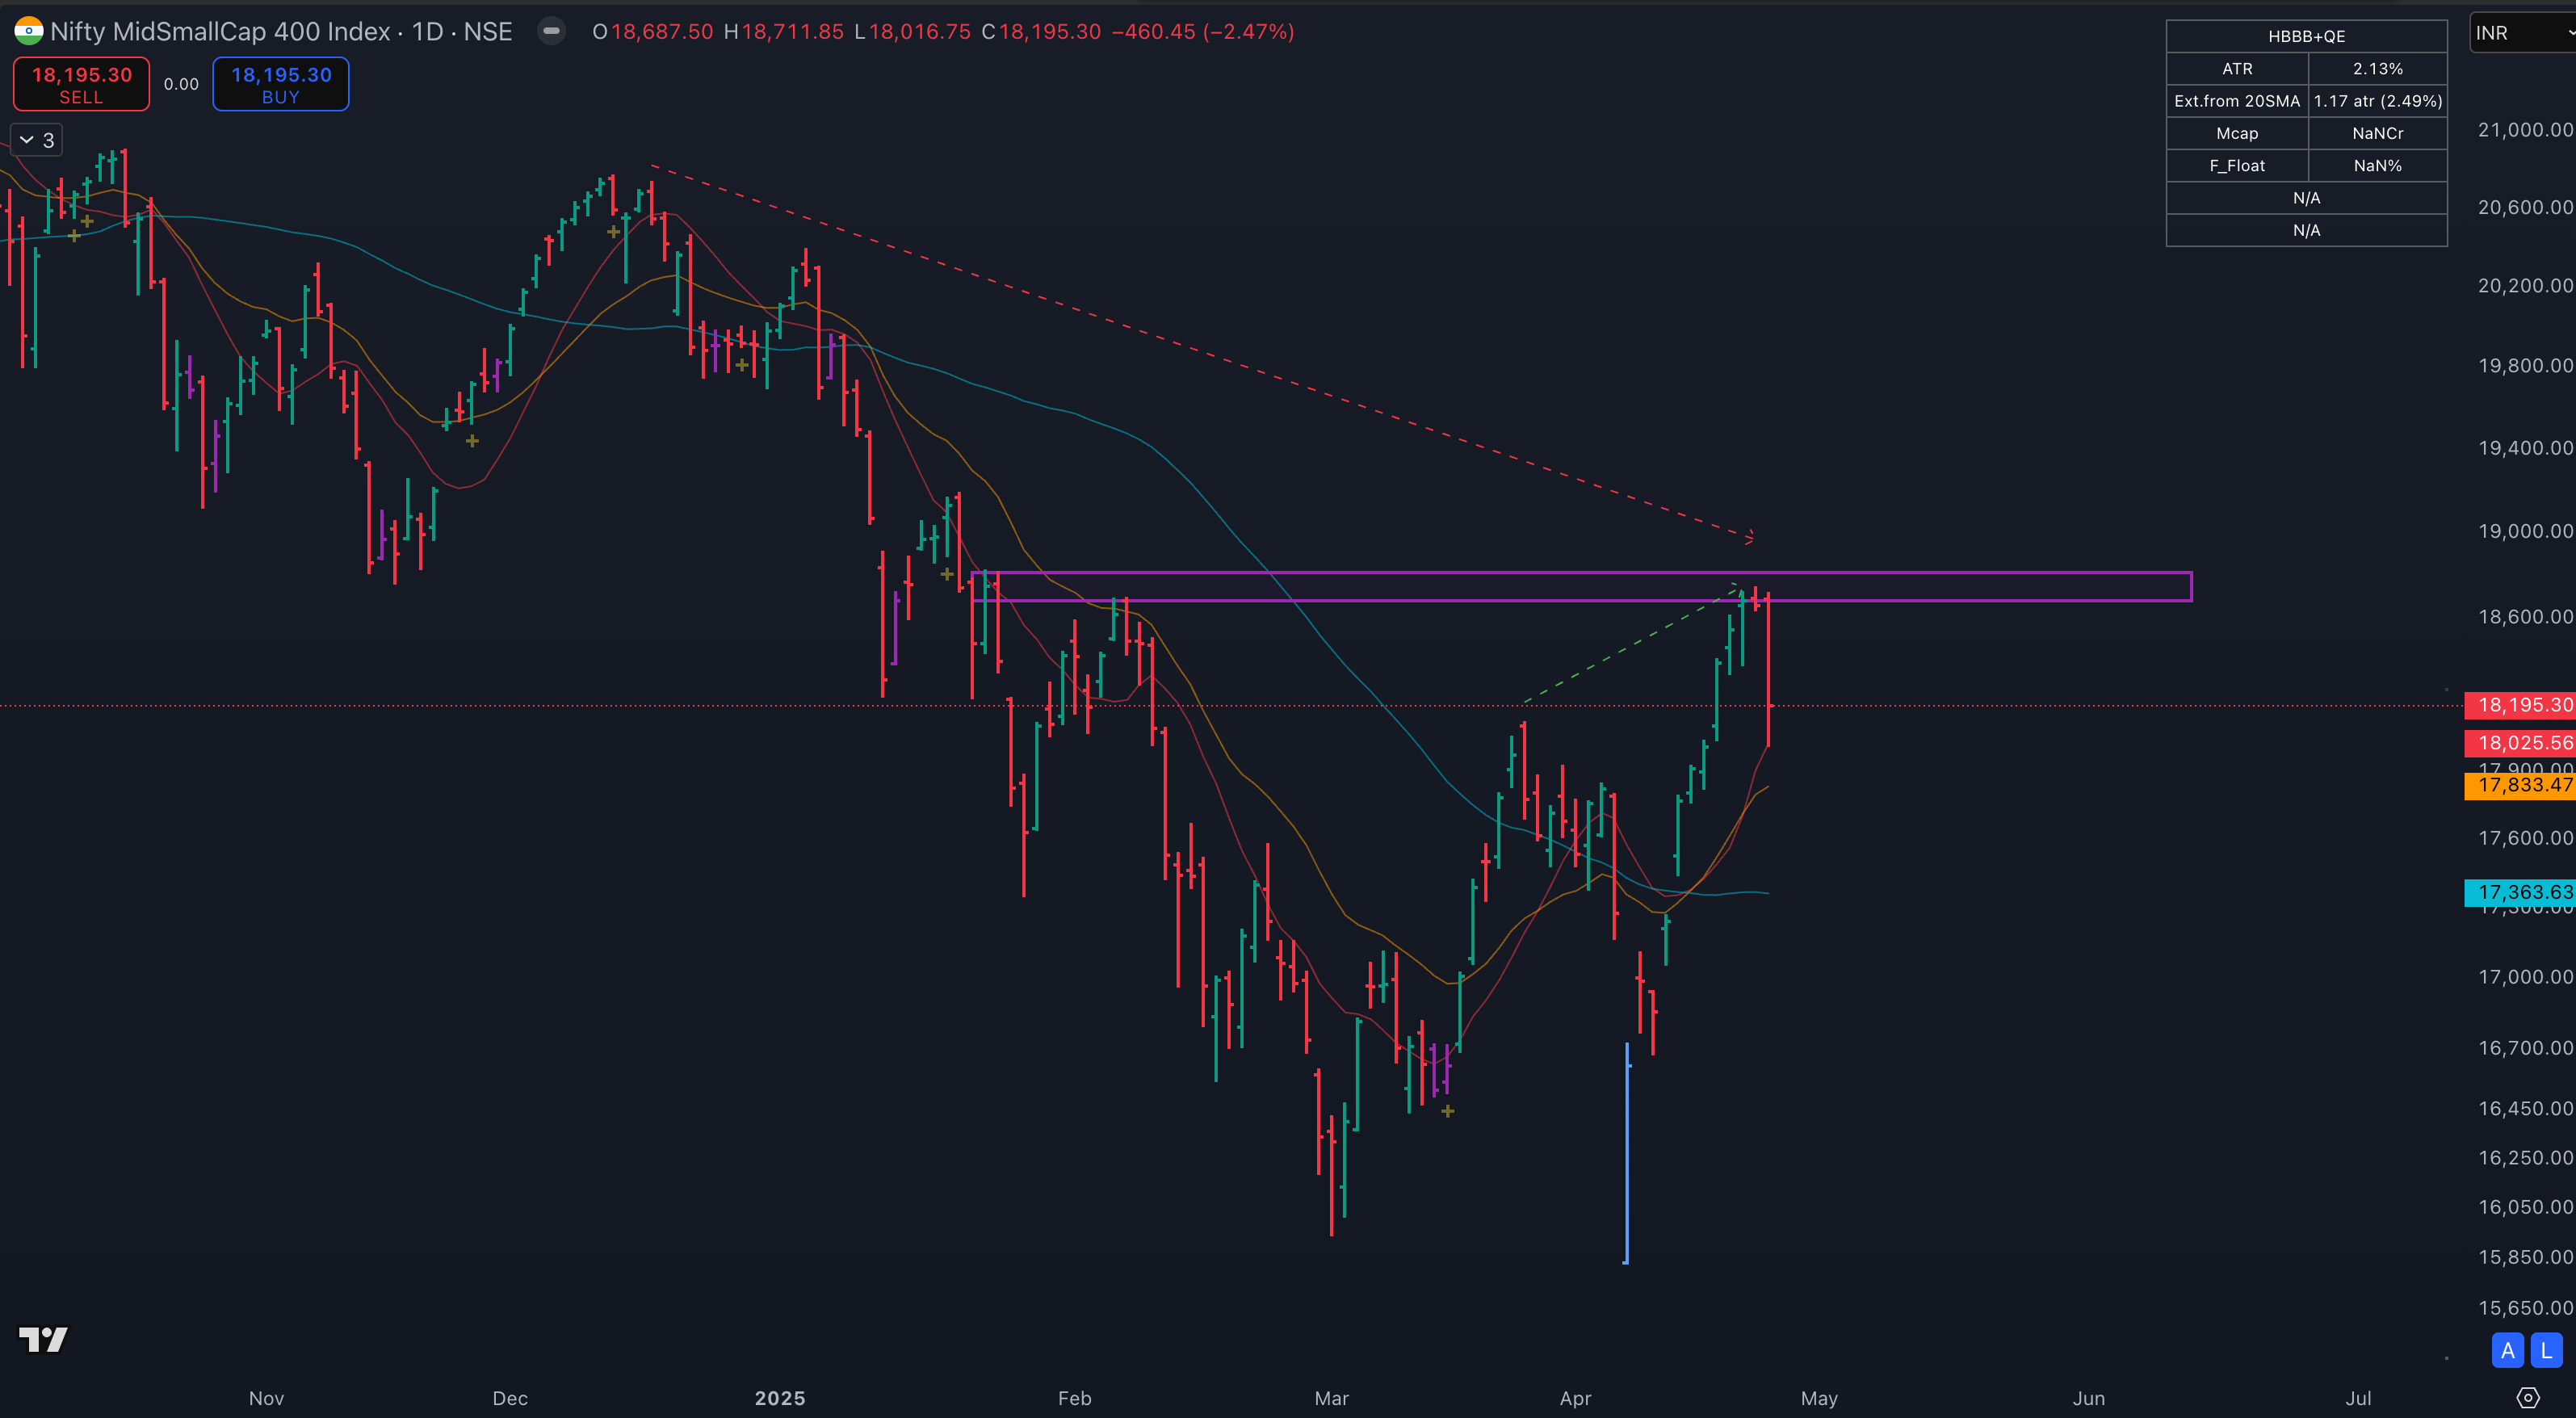Click the orange 17,833.47 moving average label

click(x=2520, y=785)
